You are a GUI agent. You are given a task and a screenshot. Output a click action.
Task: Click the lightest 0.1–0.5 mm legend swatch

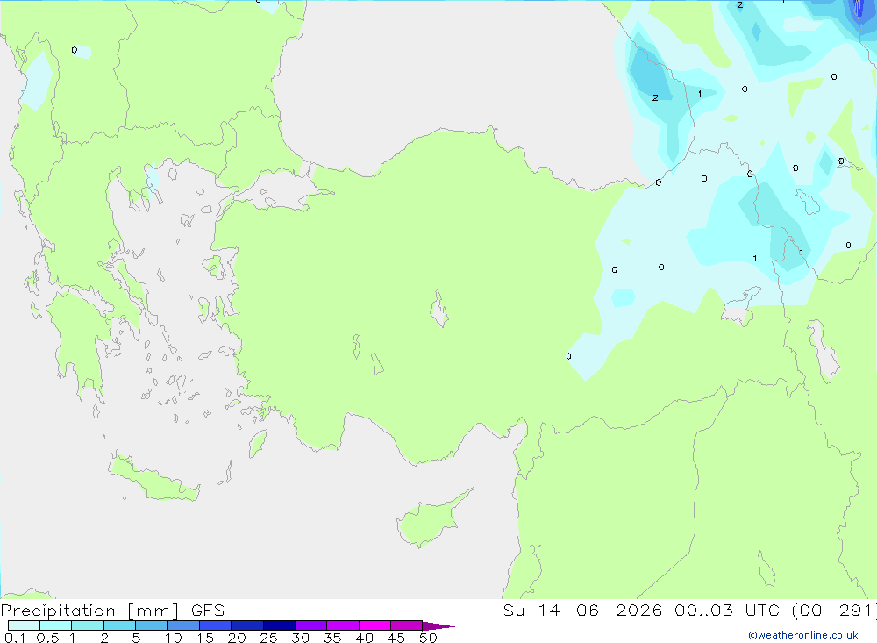(x=24, y=625)
